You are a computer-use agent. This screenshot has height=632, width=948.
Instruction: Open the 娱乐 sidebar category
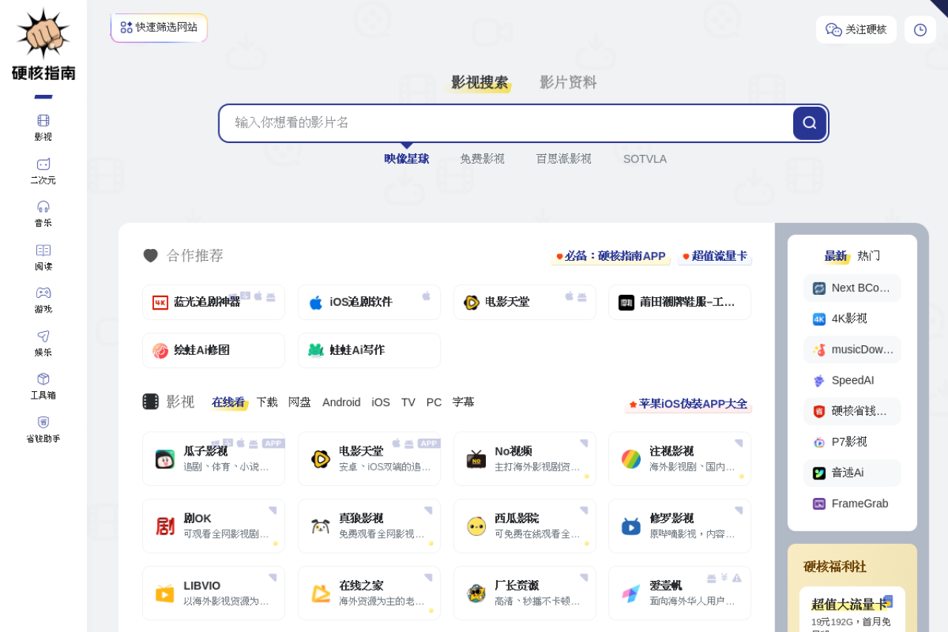(x=43, y=343)
